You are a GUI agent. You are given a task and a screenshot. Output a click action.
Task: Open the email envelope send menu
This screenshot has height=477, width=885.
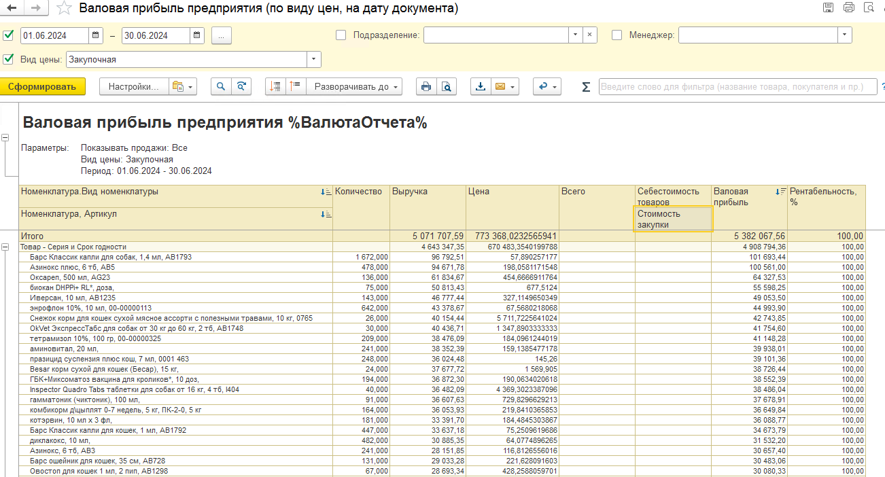pyautogui.click(x=505, y=87)
